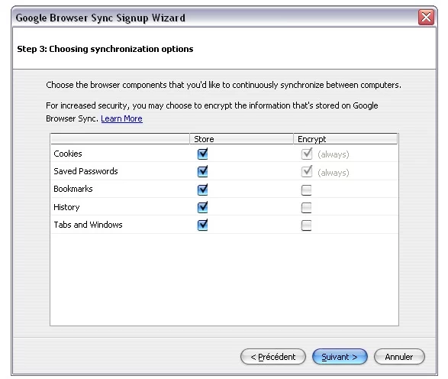Open the Learn More link
The height and width of the screenshot is (379, 448).
click(x=121, y=118)
